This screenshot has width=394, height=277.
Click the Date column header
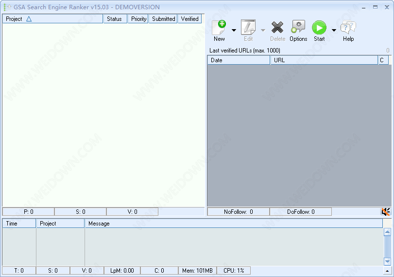[x=239, y=60]
